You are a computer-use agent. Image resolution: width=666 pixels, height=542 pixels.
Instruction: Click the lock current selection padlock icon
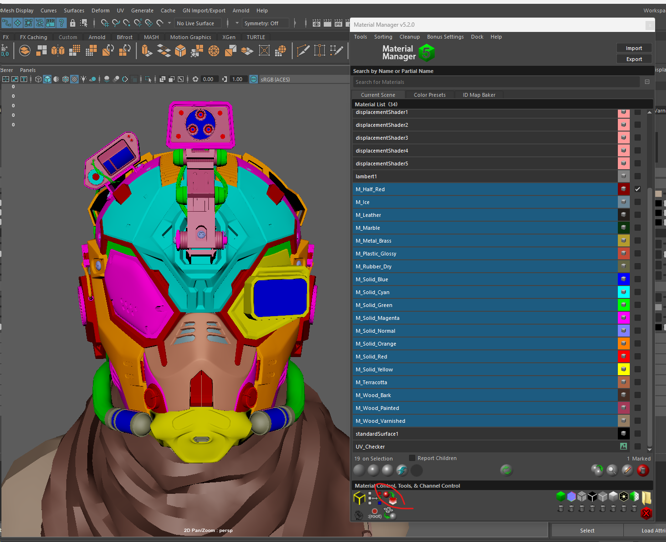(72, 23)
